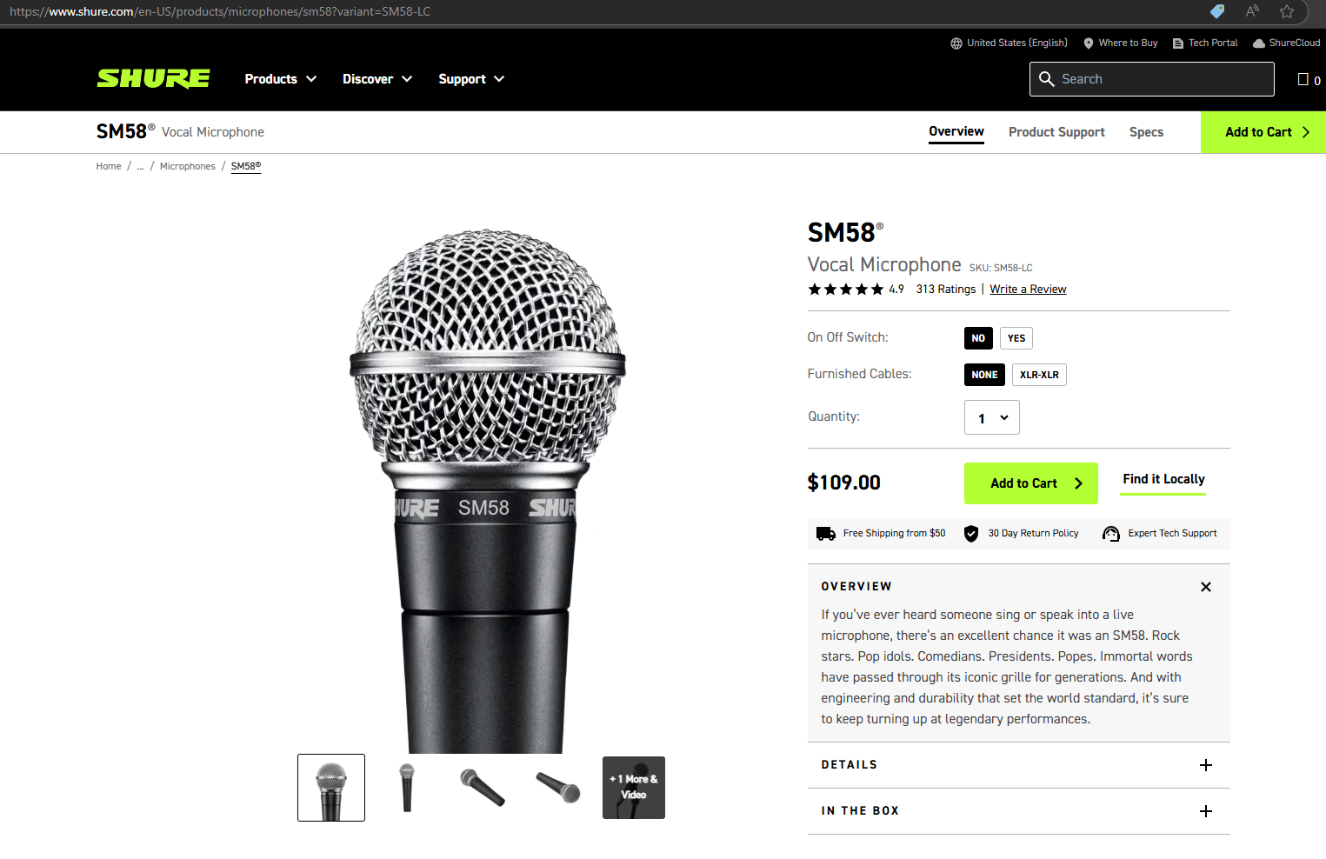Expand the Details section
Viewport: 1326px width, 859px height.
coord(1205,765)
